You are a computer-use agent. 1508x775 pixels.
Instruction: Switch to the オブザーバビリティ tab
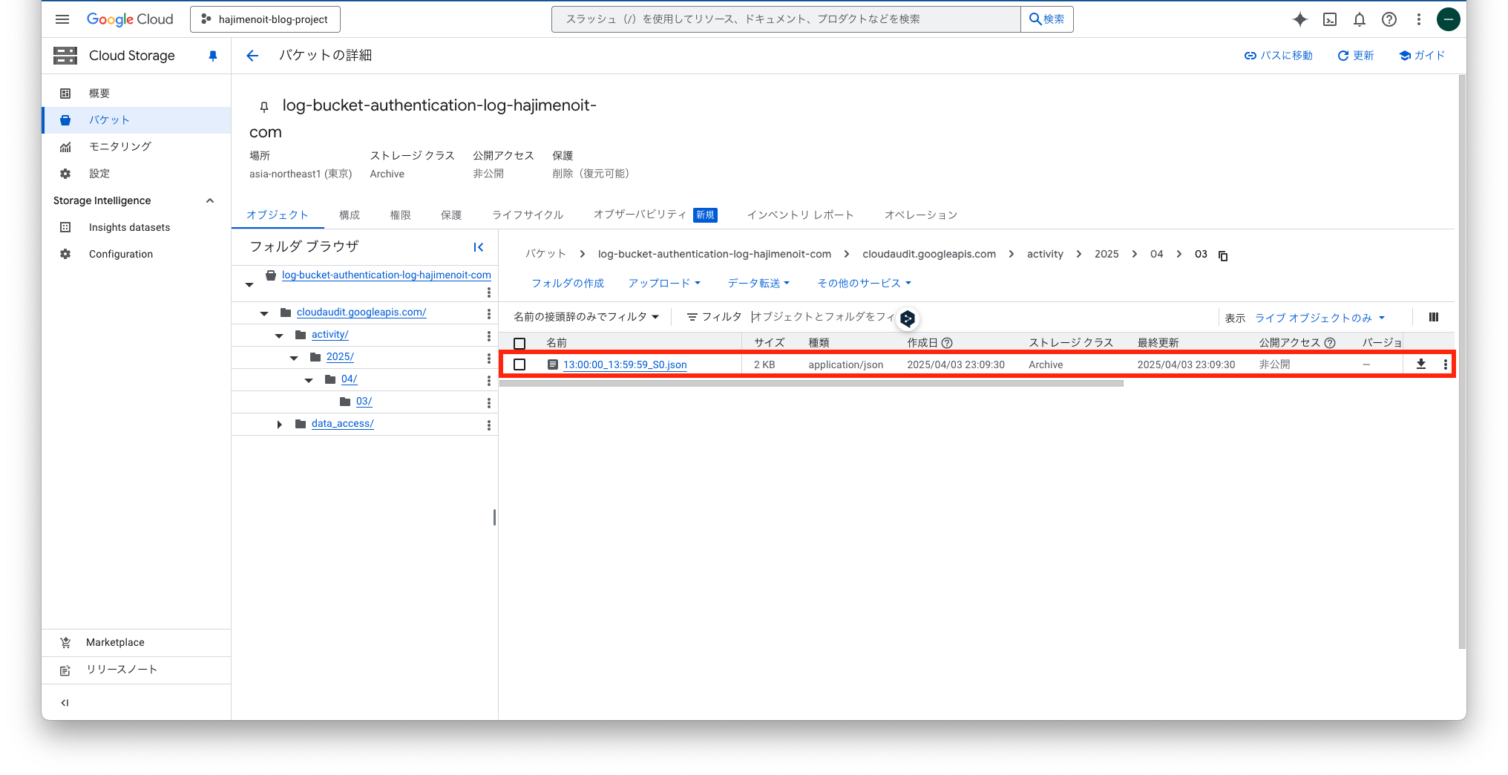[655, 215]
